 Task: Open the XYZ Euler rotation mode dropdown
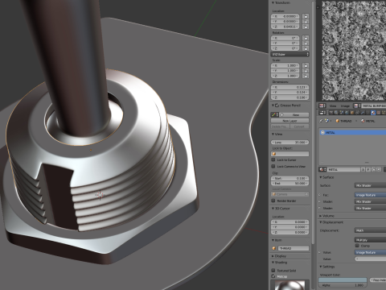(290, 54)
